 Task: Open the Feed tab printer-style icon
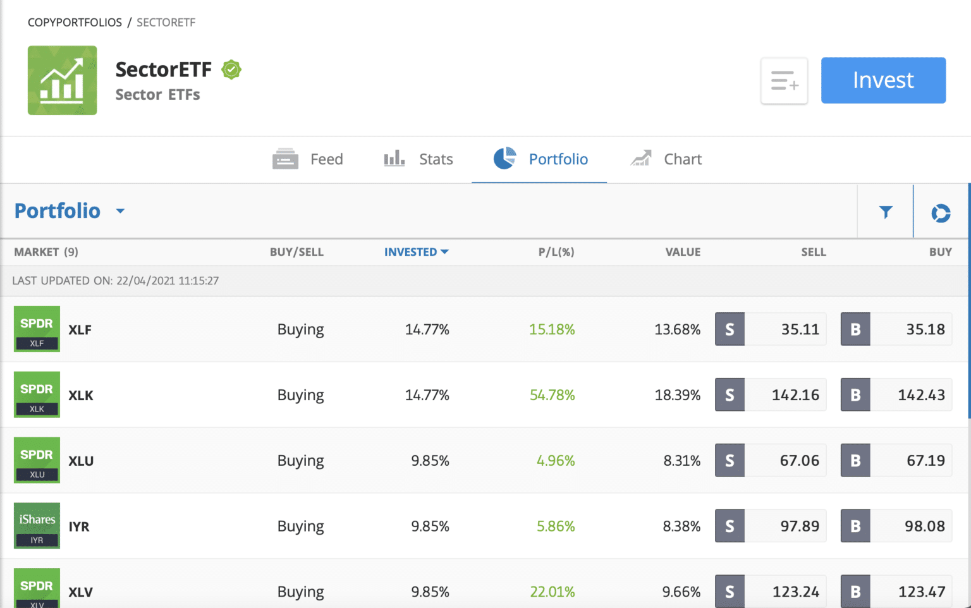[285, 159]
